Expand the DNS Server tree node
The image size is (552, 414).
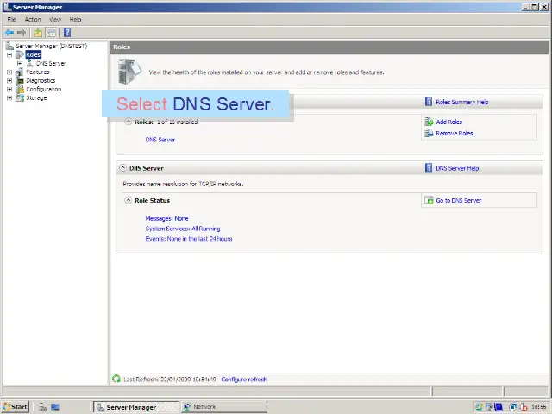(x=20, y=63)
